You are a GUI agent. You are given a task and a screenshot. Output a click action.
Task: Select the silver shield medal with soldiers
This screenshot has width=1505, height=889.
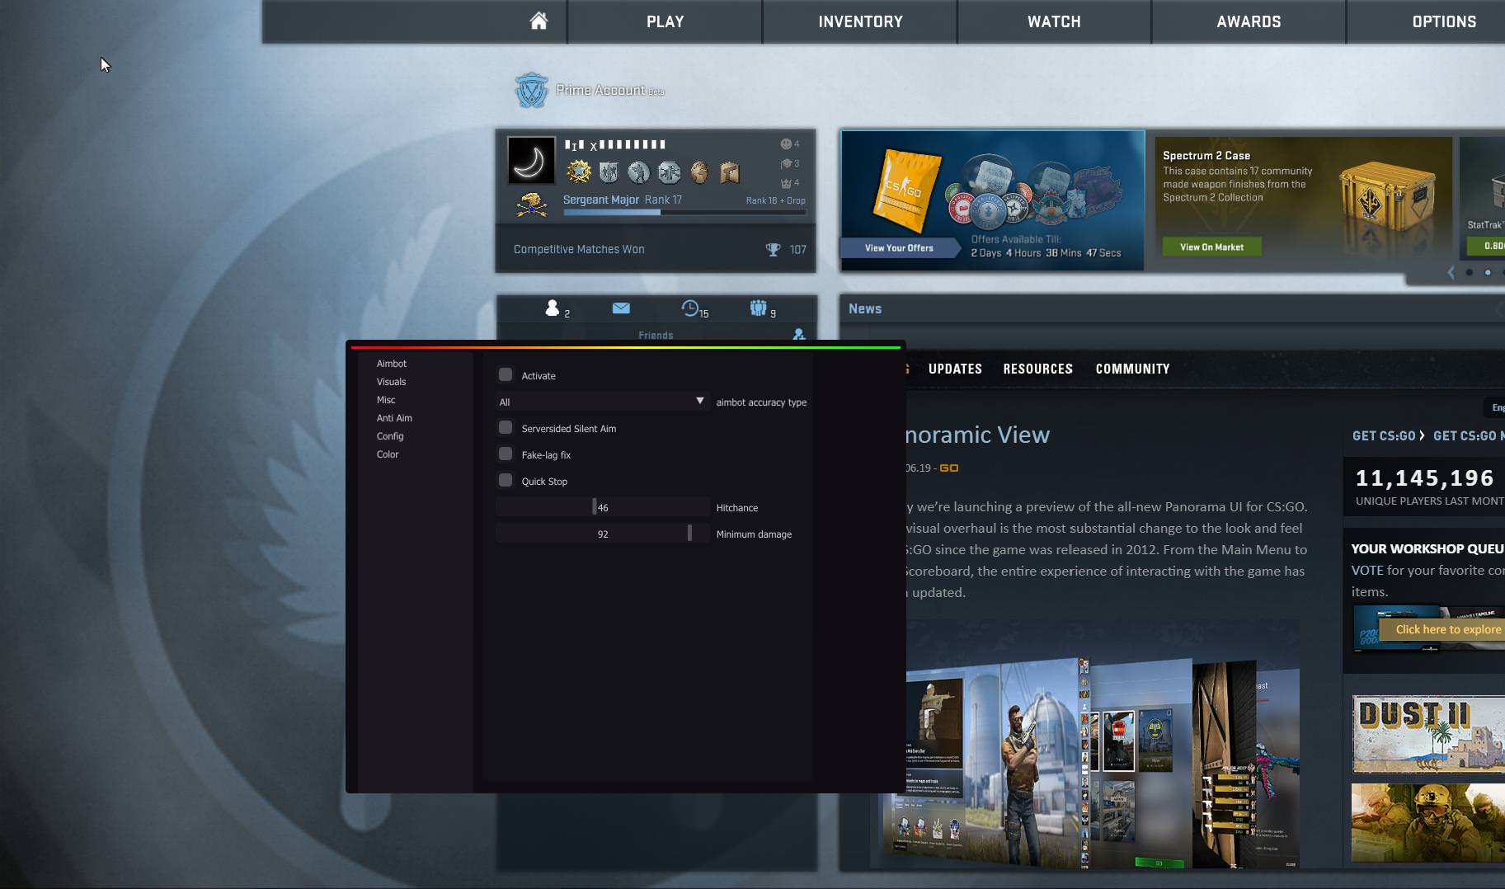(609, 172)
